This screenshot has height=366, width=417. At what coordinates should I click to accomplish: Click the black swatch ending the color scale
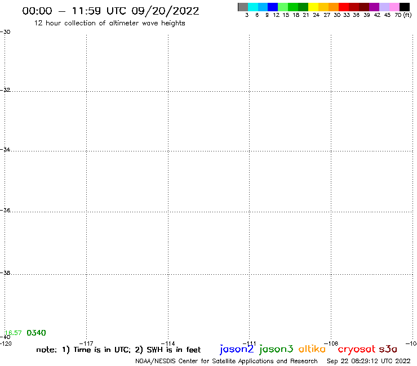point(405,7)
